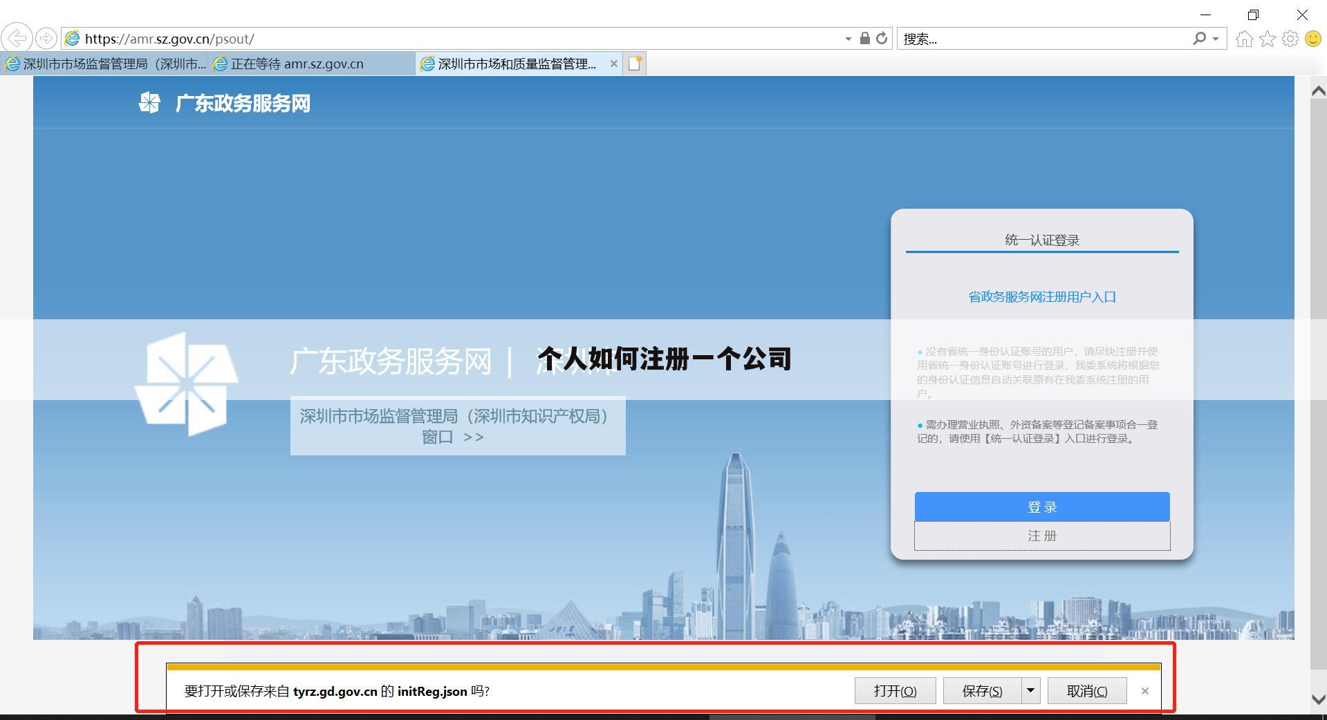1327x720 pixels.
Task: Click the forward navigation arrow
Action: coord(46,38)
